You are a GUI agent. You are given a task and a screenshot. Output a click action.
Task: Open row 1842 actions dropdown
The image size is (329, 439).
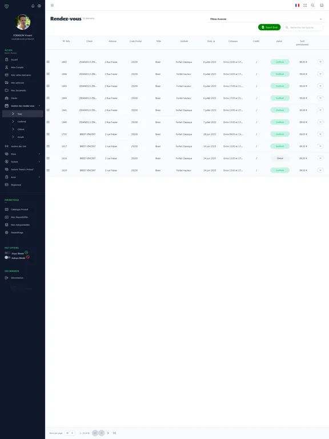(320, 62)
